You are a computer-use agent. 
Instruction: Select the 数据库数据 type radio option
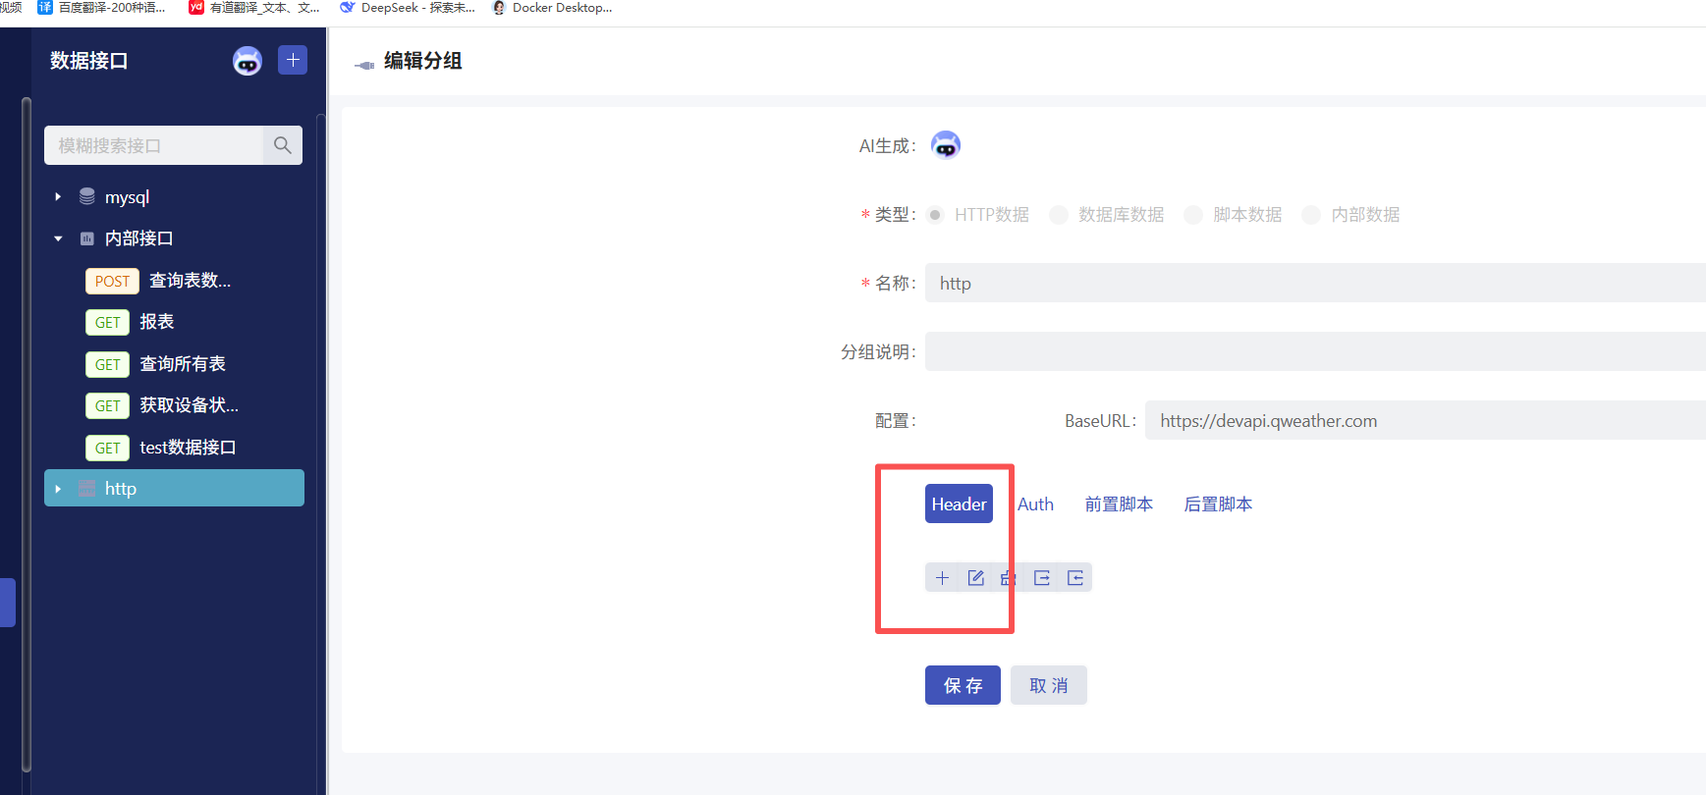tap(1059, 215)
